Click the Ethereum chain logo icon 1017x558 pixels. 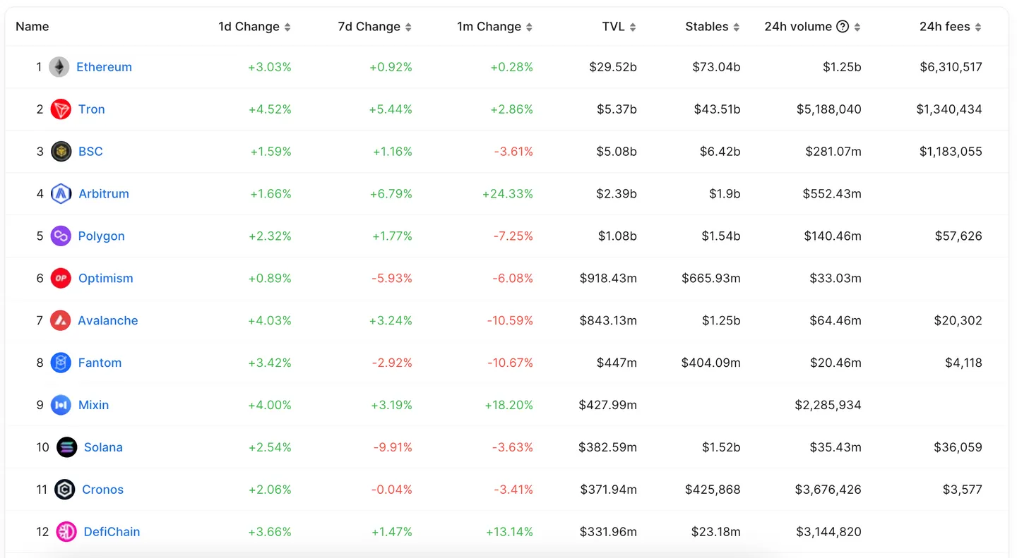coord(59,67)
